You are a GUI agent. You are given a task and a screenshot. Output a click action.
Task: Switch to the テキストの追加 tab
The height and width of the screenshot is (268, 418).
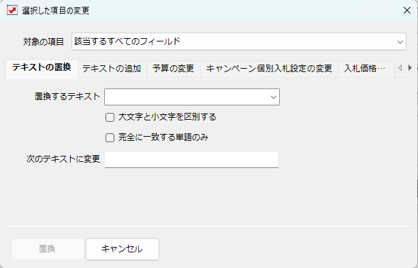(112, 69)
